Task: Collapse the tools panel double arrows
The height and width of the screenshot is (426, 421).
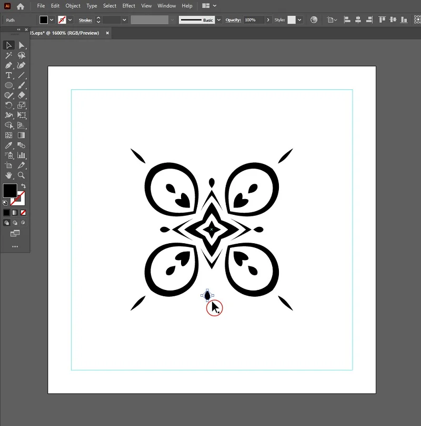Action: point(18,29)
